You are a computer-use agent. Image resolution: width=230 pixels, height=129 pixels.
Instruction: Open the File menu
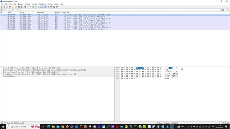2,4
